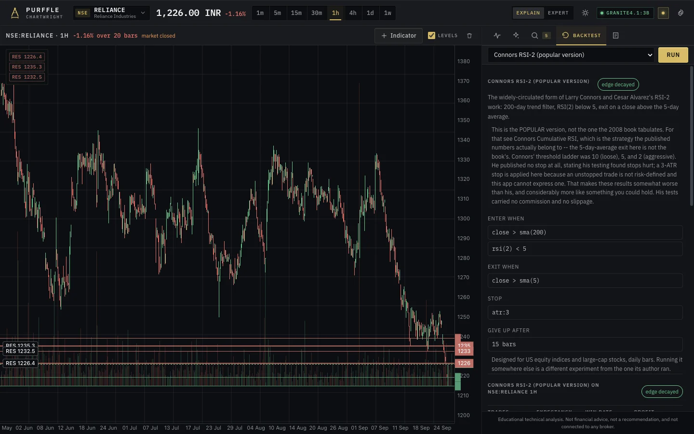Click the 'market closed' status text
This screenshot has height=434, width=694.
[x=159, y=36]
